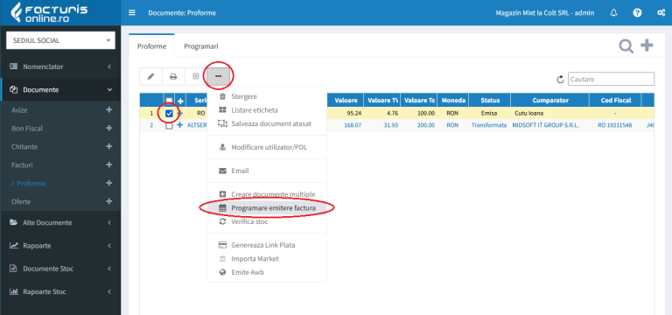Choose Email from the actions menu

tap(267, 171)
